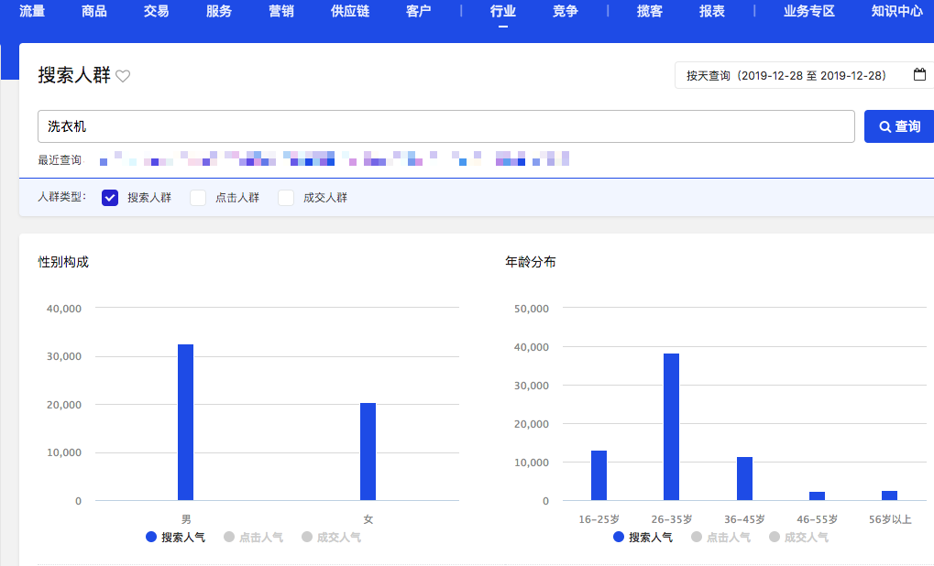Screen dimensions: 934x566
Task: Uncheck the 搜索人群 checkbox
Action: click(x=110, y=198)
